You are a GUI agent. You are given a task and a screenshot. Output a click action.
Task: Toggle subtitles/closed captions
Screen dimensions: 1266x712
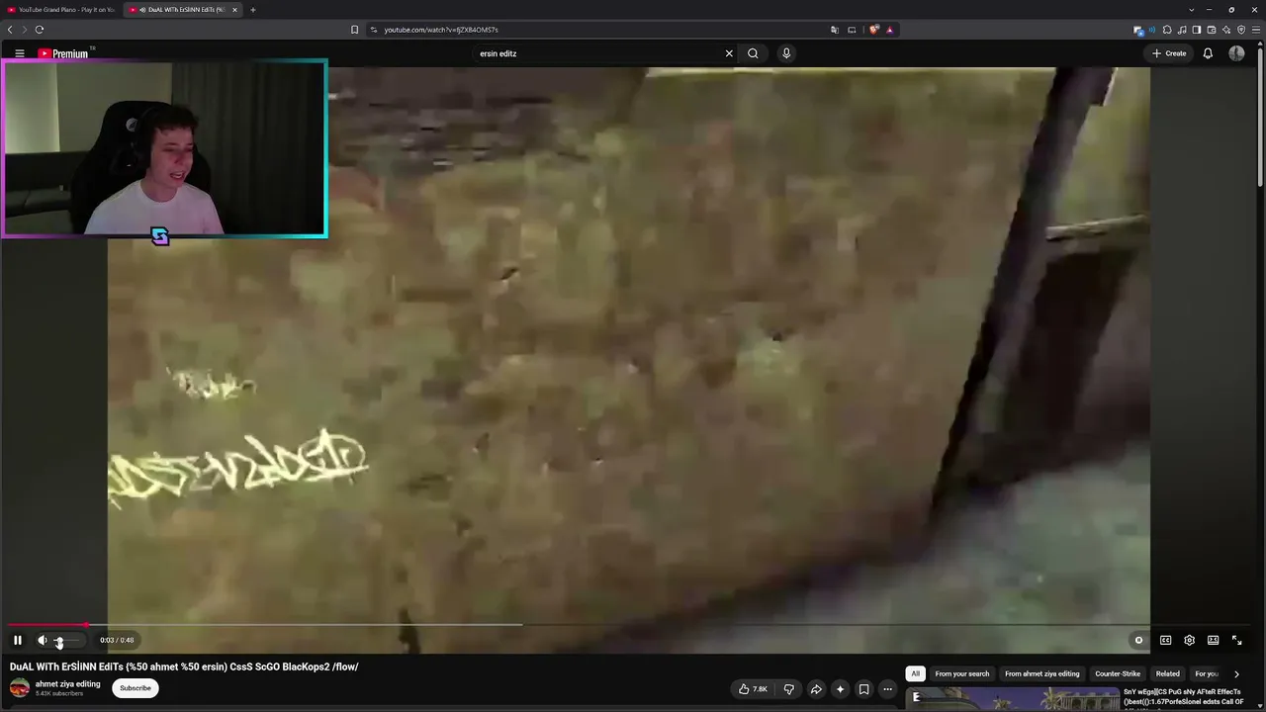pos(1165,640)
